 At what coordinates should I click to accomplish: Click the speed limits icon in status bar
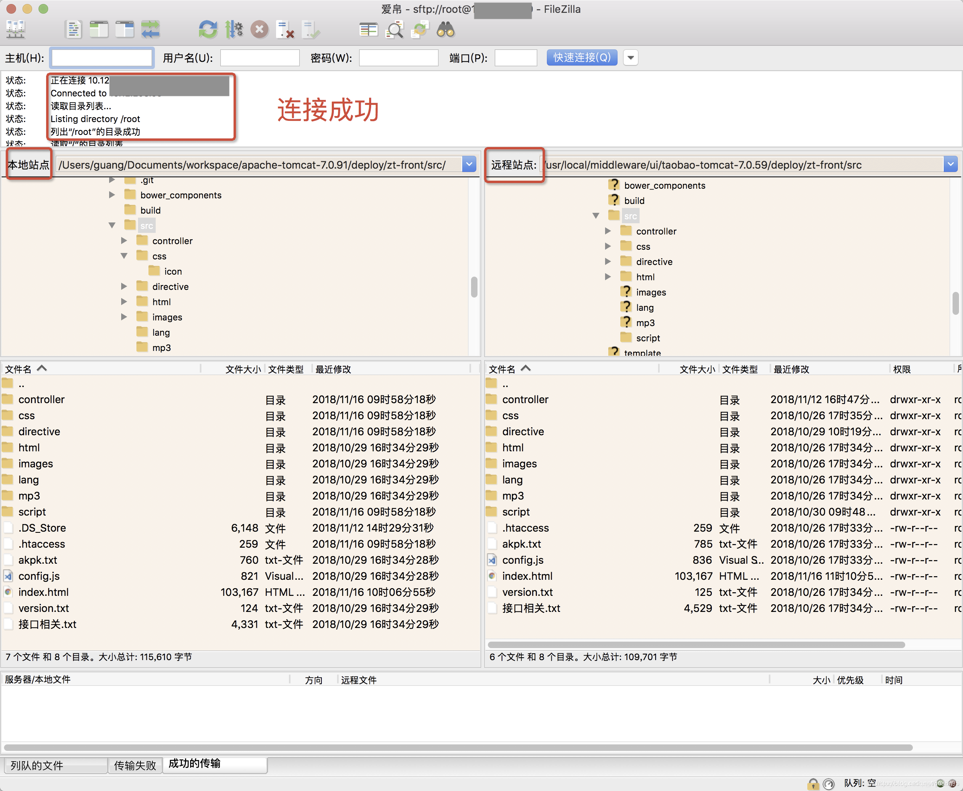click(829, 784)
